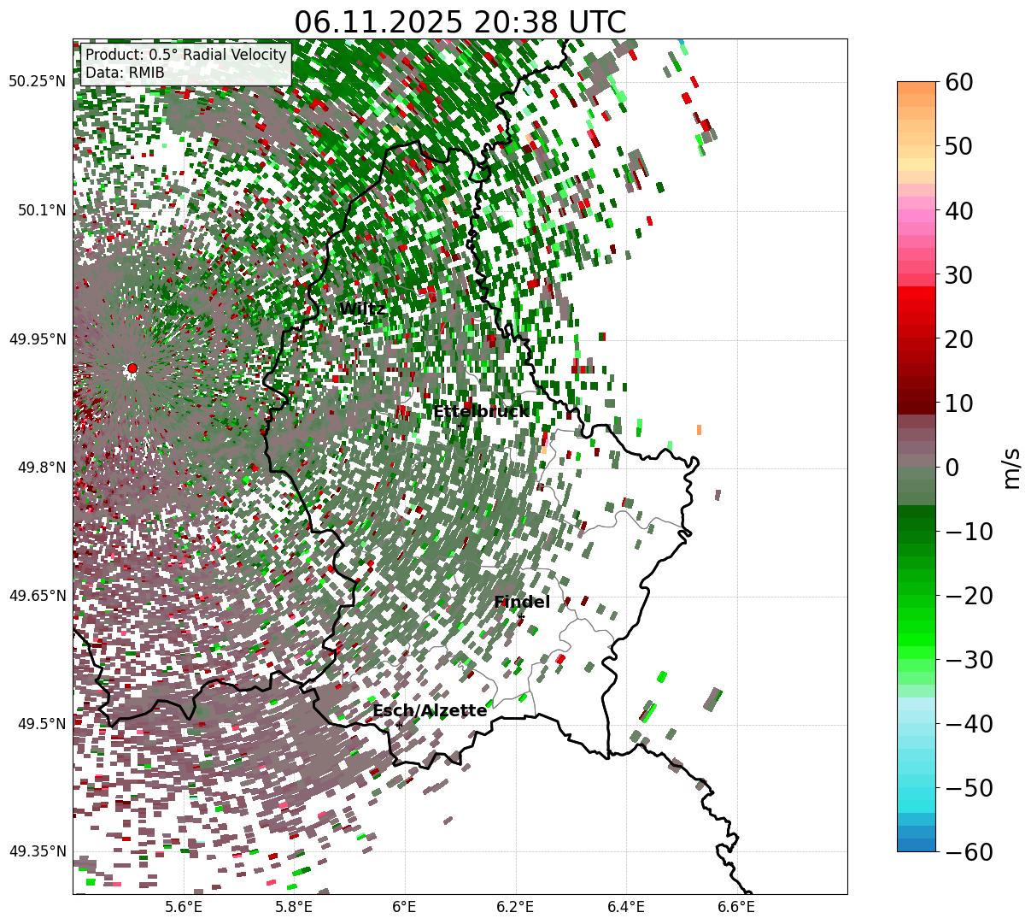The image size is (1031, 924).
Task: Click the 49.65°N latitude tick label
Action: click(38, 596)
